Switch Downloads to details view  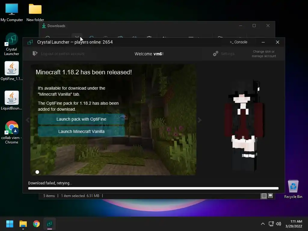tap(264, 196)
